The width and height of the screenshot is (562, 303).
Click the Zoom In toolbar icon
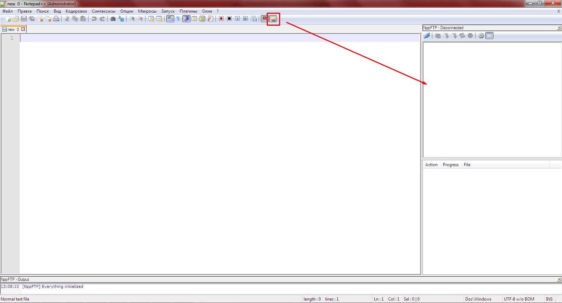point(132,19)
